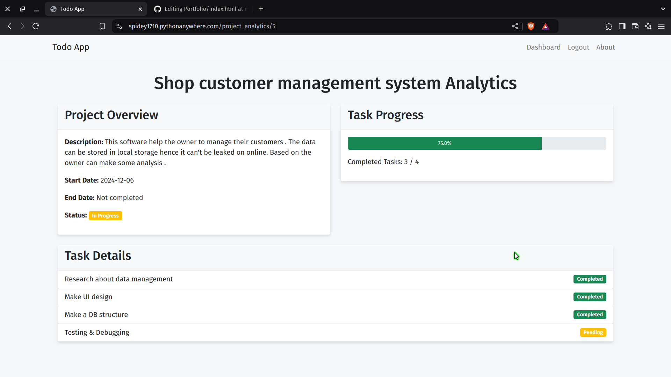Image resolution: width=671 pixels, height=377 pixels.
Task: Open the Dashboard nav link
Action: pyautogui.click(x=543, y=47)
